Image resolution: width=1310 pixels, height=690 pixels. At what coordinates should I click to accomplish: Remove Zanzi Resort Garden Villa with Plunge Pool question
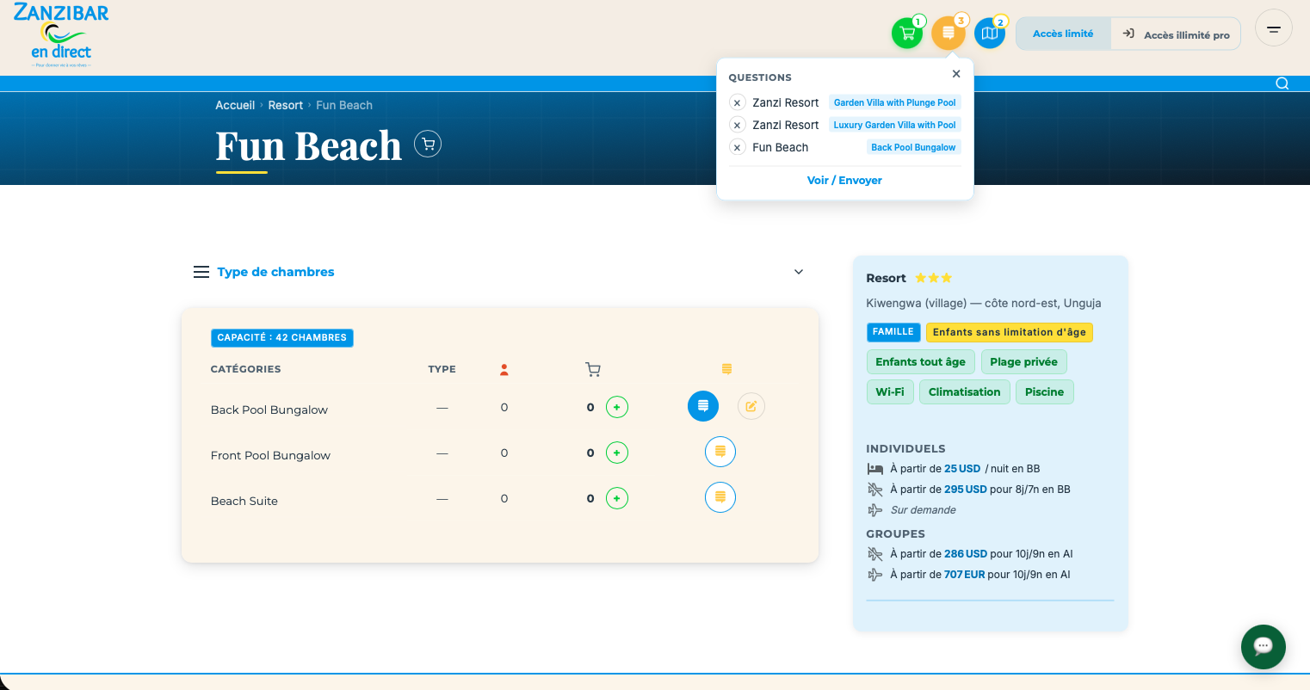pyautogui.click(x=737, y=102)
